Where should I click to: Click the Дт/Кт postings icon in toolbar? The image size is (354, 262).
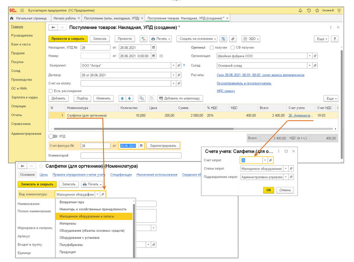point(144,39)
